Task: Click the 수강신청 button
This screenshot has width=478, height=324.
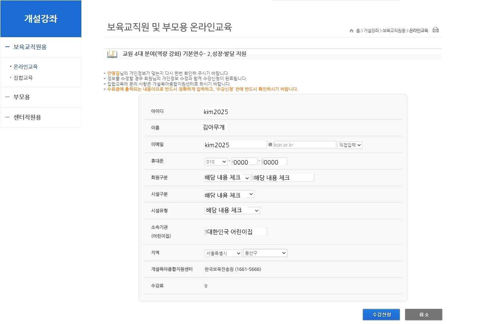Action: [x=381, y=315]
